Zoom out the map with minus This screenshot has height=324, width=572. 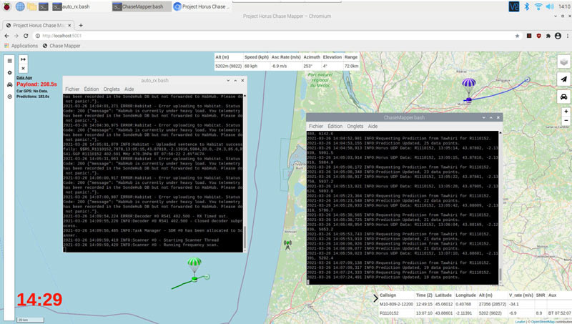[x=566, y=120]
